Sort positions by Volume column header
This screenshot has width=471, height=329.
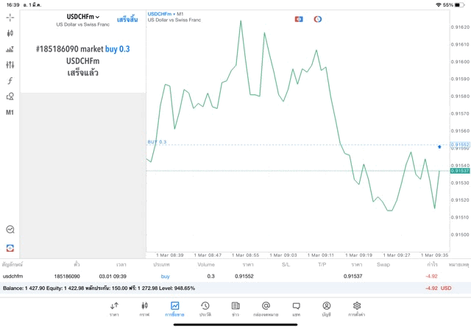coord(206,263)
